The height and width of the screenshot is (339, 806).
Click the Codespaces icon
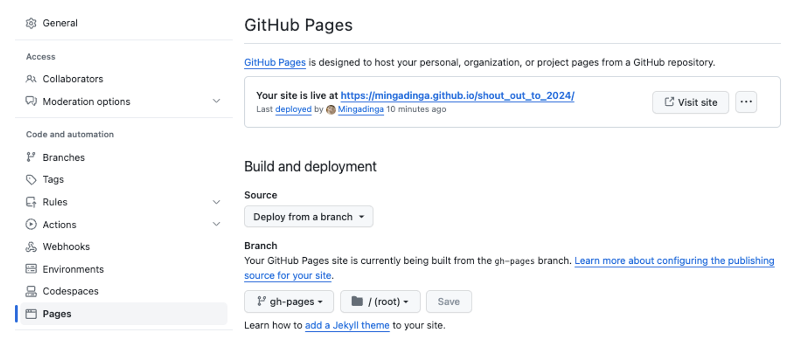(31, 291)
